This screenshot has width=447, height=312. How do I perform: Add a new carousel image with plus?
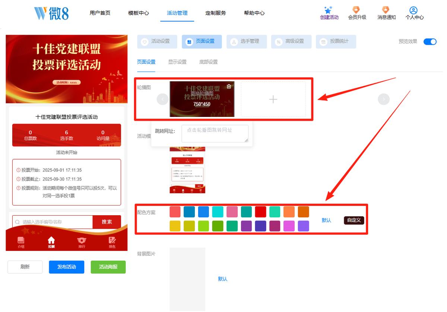pos(273,99)
